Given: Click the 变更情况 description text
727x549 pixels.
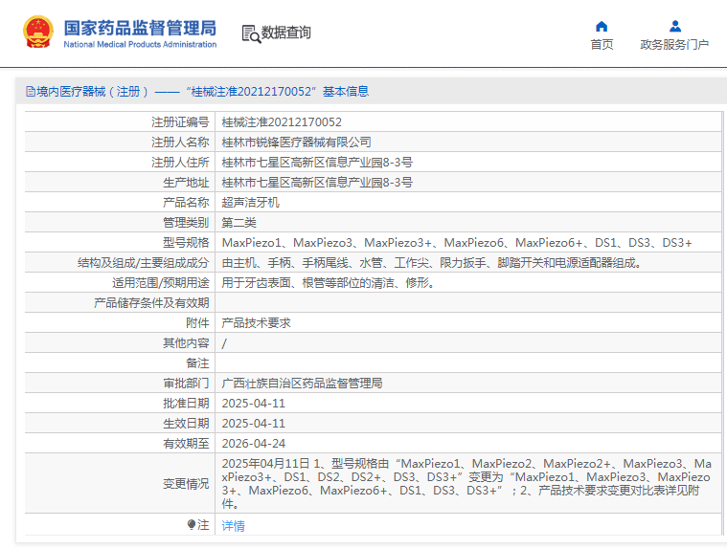Looking at the screenshot, I should click(466, 483).
